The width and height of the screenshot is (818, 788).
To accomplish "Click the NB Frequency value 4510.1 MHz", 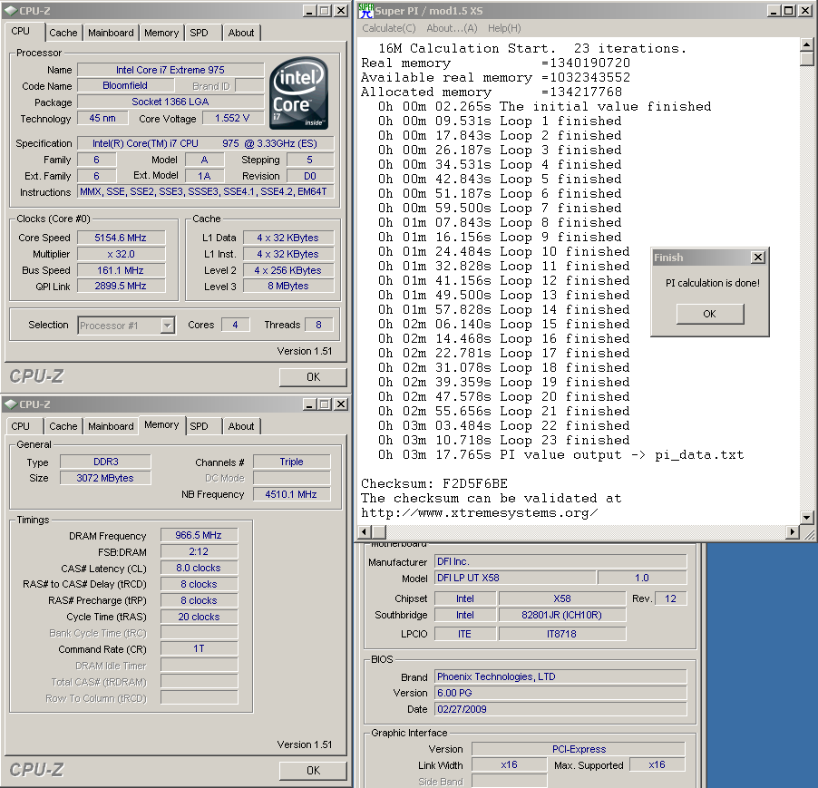I will [x=292, y=494].
